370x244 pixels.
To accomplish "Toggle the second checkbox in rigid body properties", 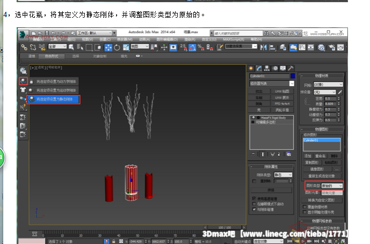I will (254, 198).
